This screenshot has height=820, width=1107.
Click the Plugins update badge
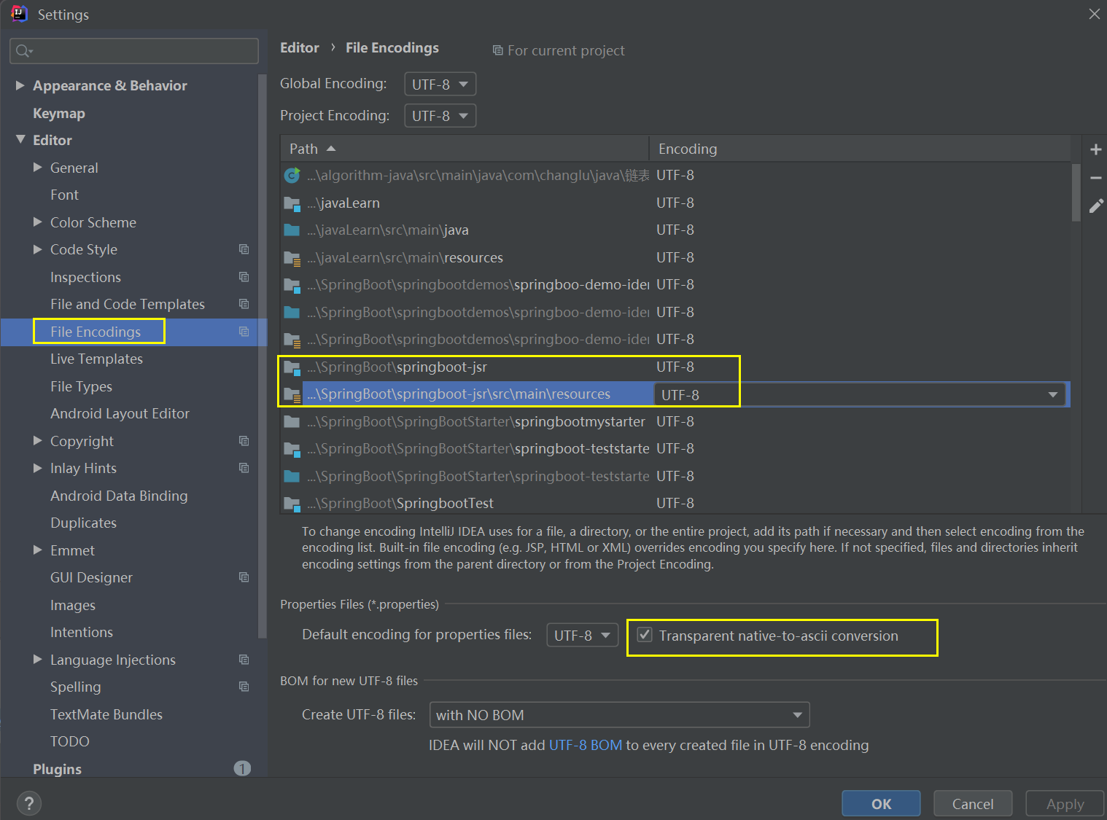(242, 768)
